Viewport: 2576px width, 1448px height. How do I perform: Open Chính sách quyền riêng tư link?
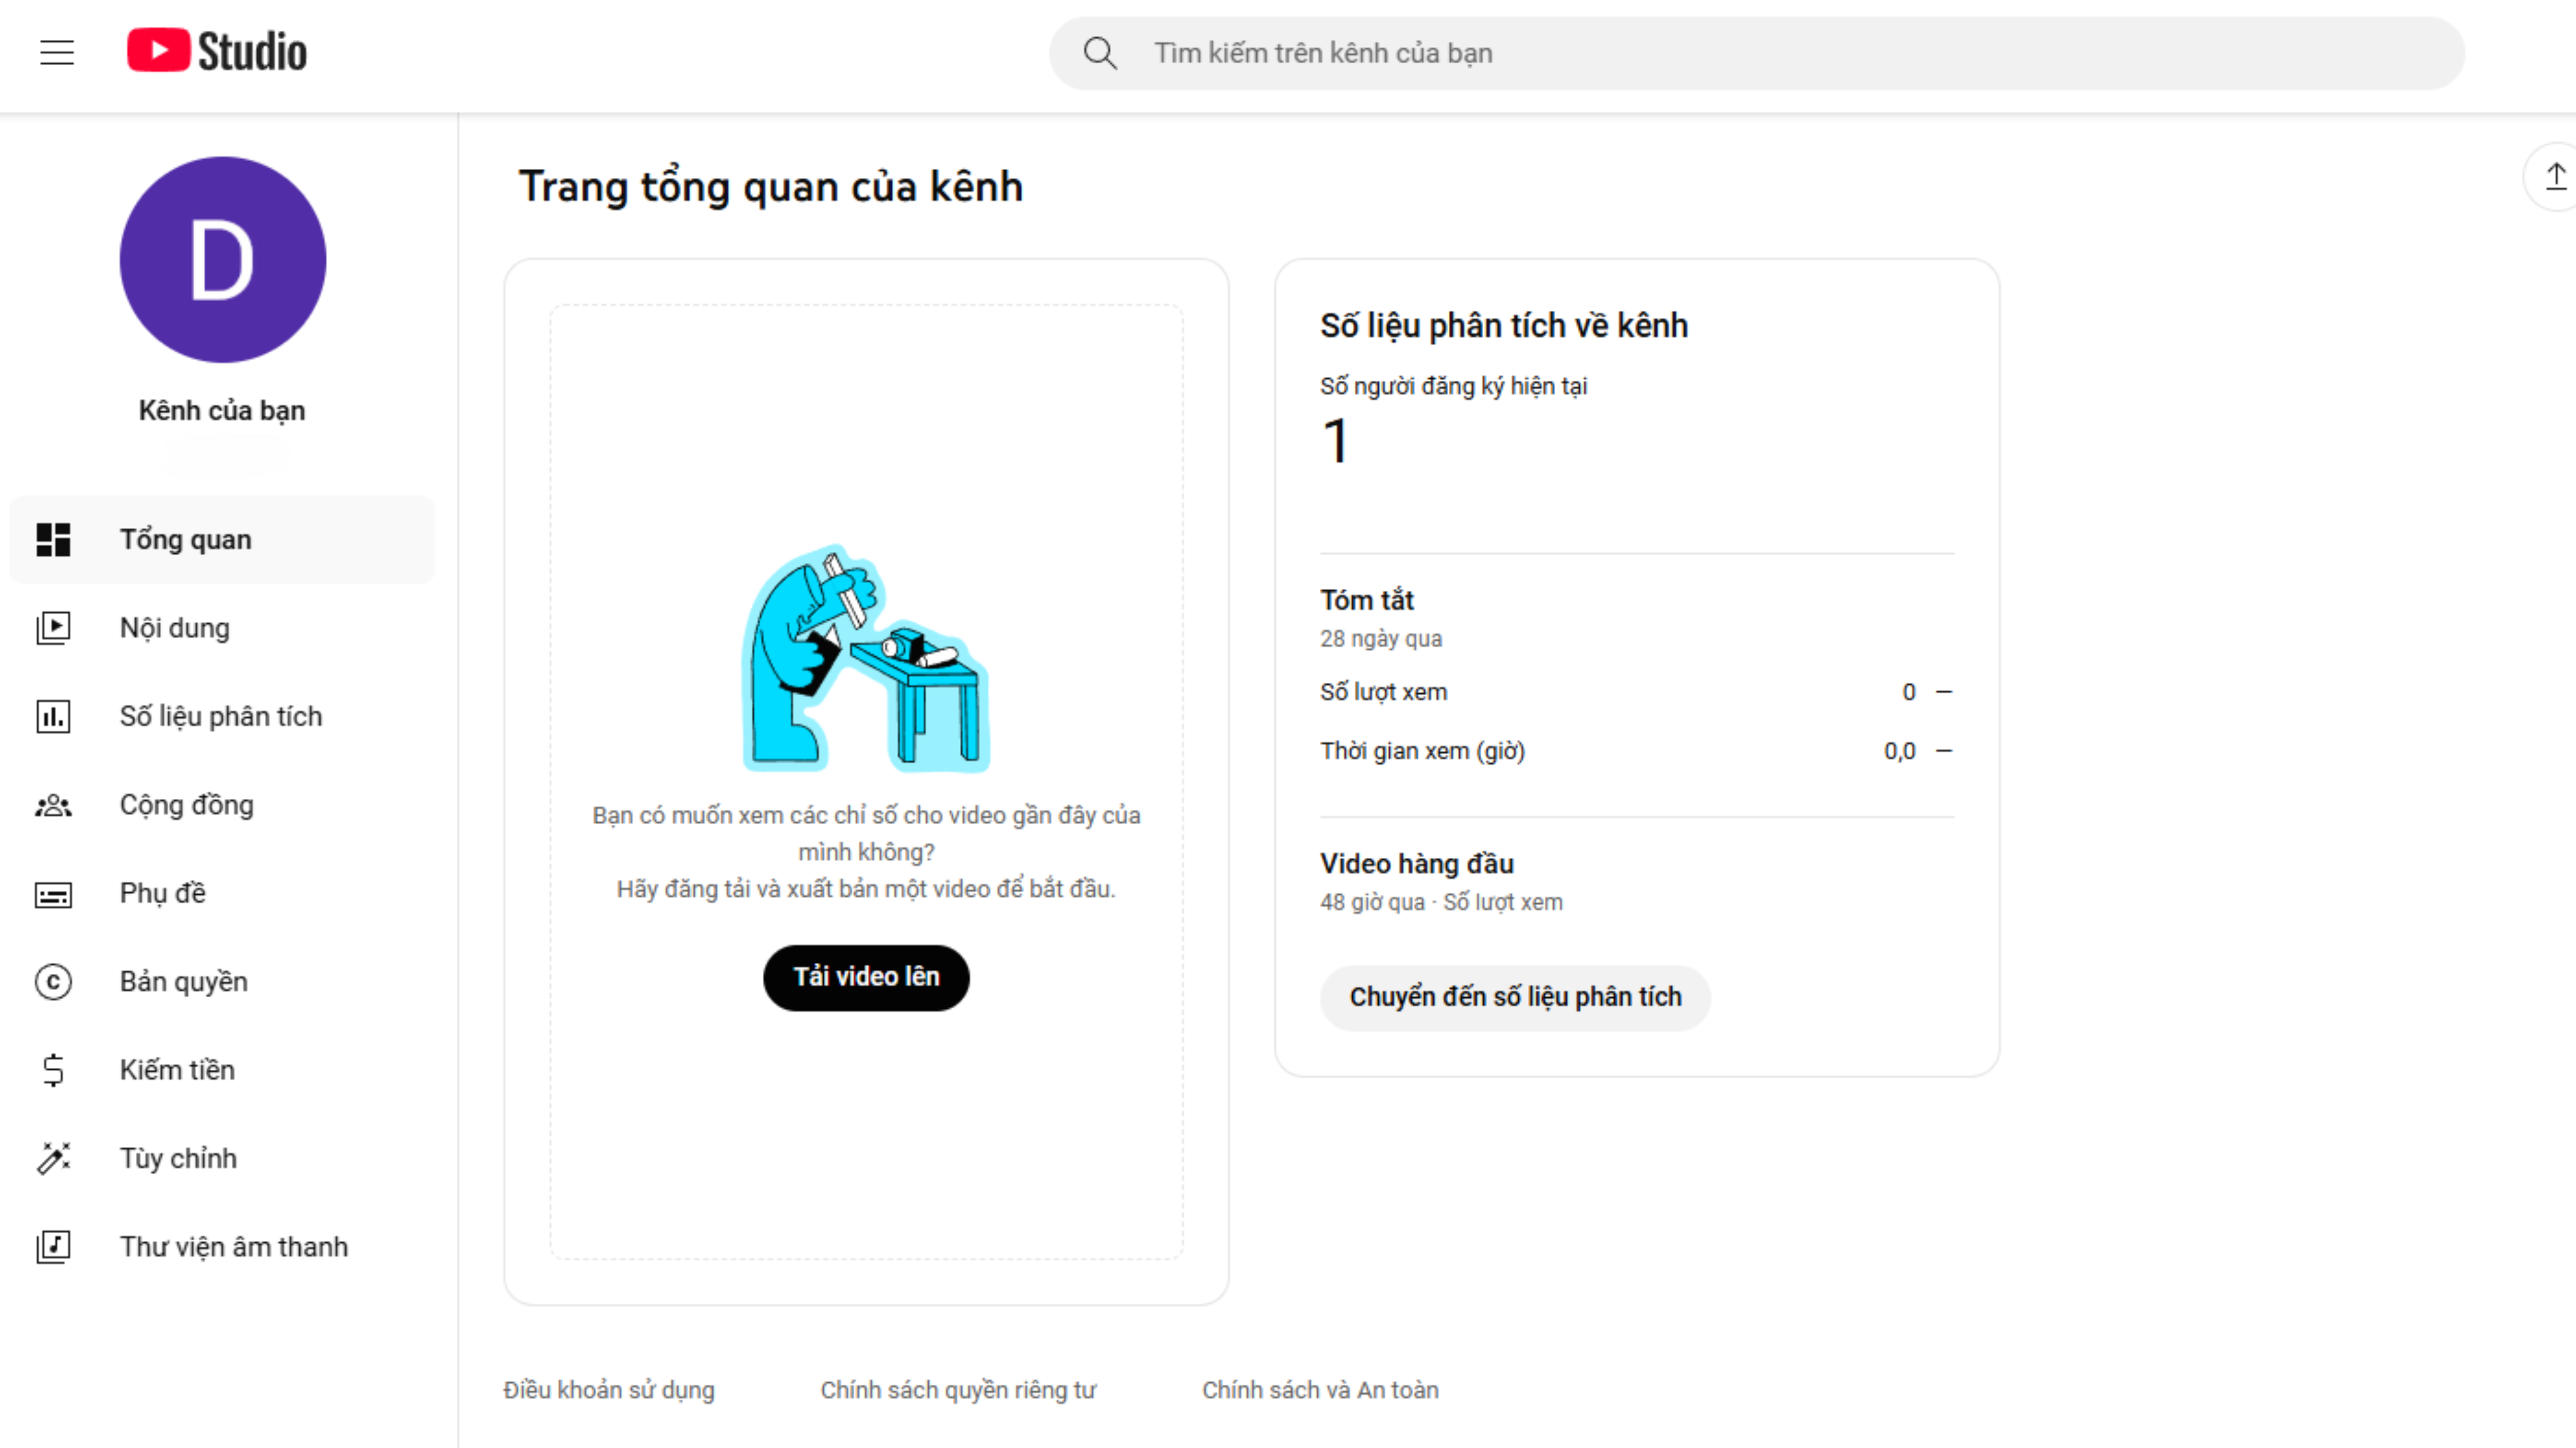[958, 1390]
